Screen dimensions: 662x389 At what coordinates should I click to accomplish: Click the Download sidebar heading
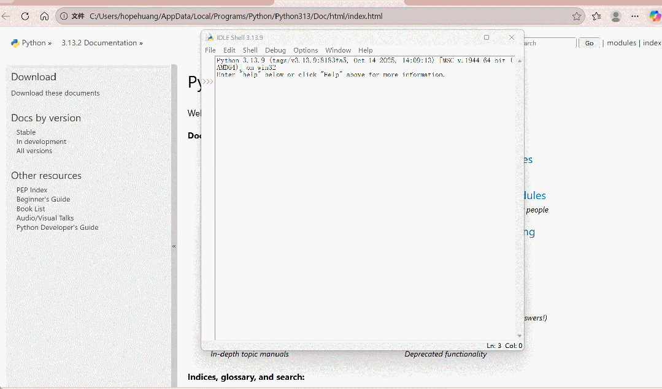(x=34, y=77)
